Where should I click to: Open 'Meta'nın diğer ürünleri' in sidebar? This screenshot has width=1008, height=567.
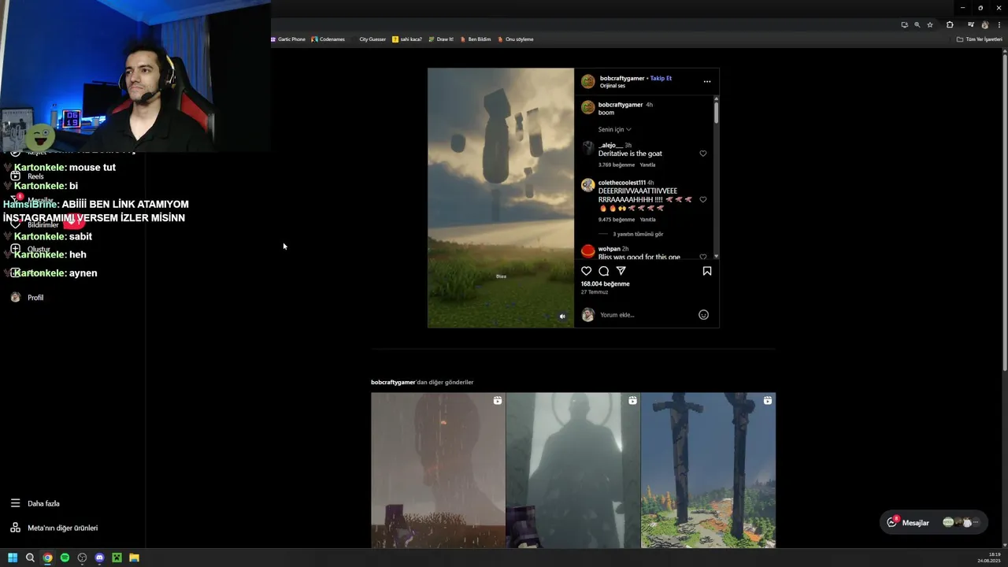pos(54,528)
